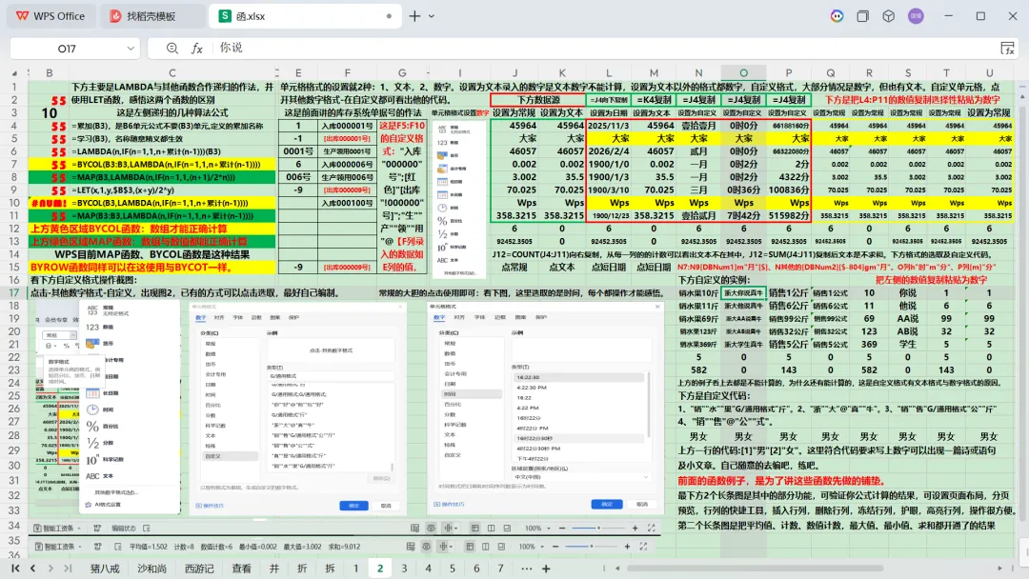Image resolution: width=1029 pixels, height=579 pixels.
Task: Select cell showing 销售1公斤
Action: point(789,292)
